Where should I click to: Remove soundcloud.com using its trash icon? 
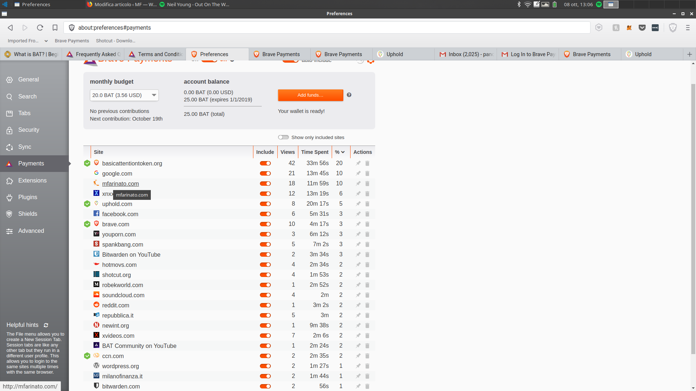(x=367, y=295)
